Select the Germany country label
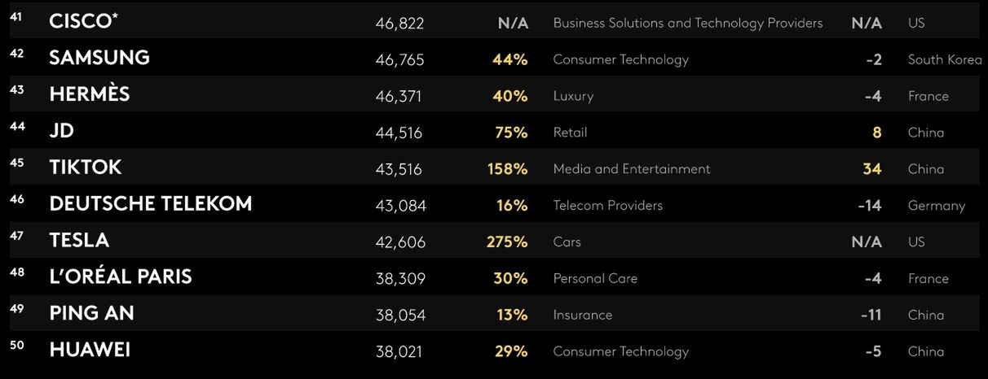The image size is (988, 379). (937, 206)
